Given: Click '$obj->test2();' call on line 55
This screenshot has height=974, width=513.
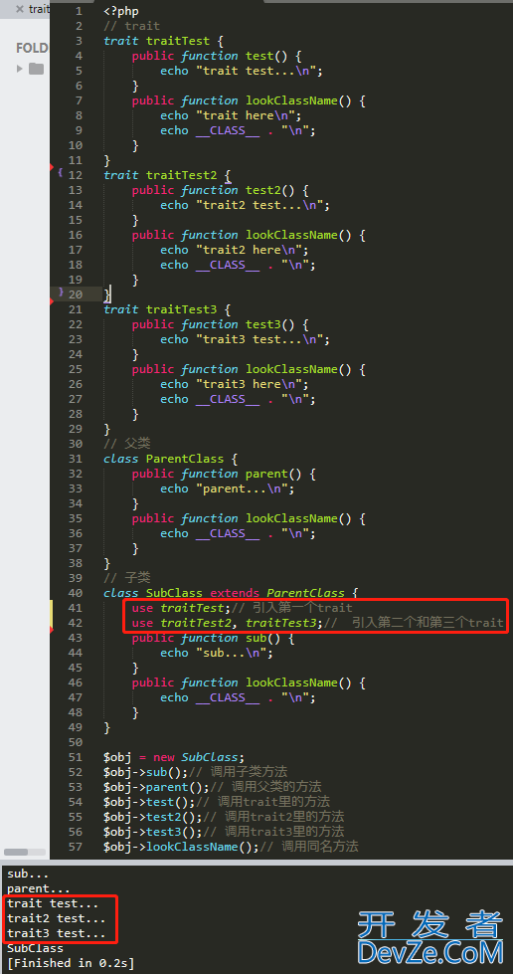Looking at the screenshot, I should click(153, 817).
